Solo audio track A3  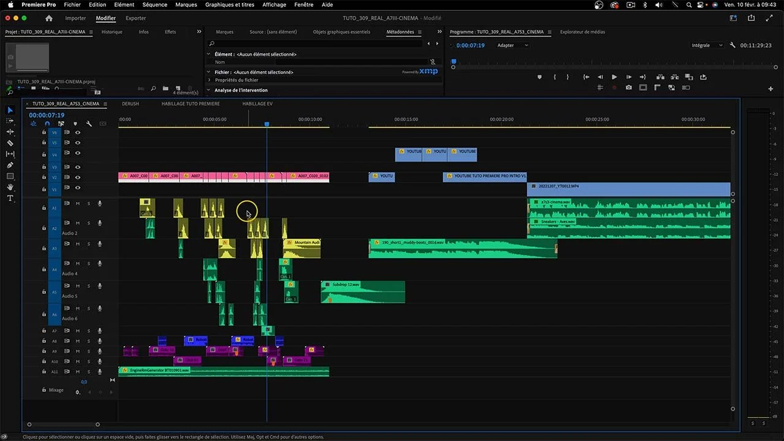[x=88, y=244]
